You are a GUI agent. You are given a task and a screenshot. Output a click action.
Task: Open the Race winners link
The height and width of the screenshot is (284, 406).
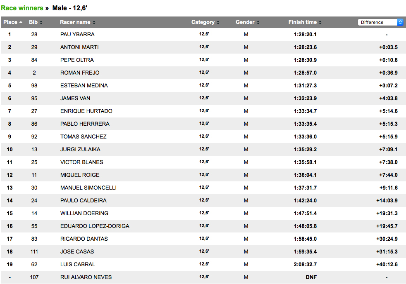coord(22,8)
